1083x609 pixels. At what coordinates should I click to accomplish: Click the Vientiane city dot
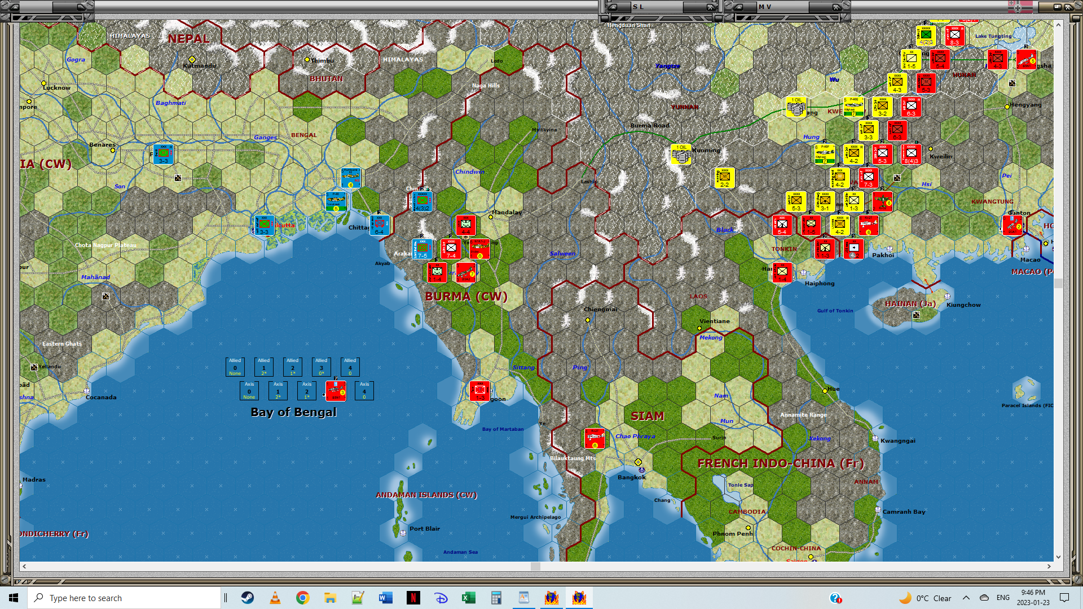(699, 328)
